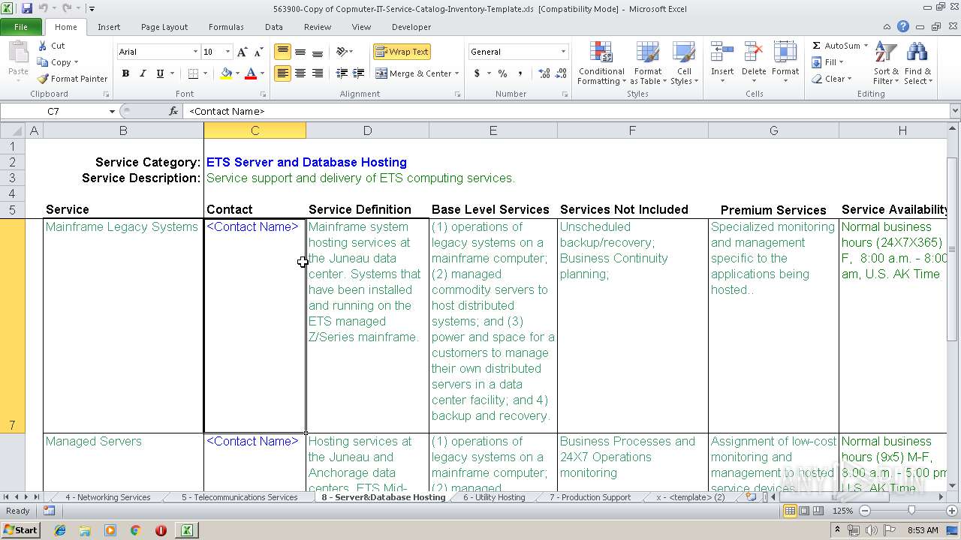Click the Align Text Right icon
The image size is (961, 540).
[318, 73]
